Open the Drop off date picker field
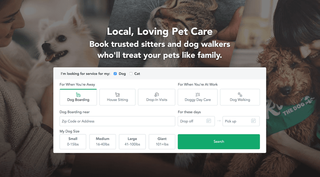This screenshot has height=177, width=320. [196, 121]
